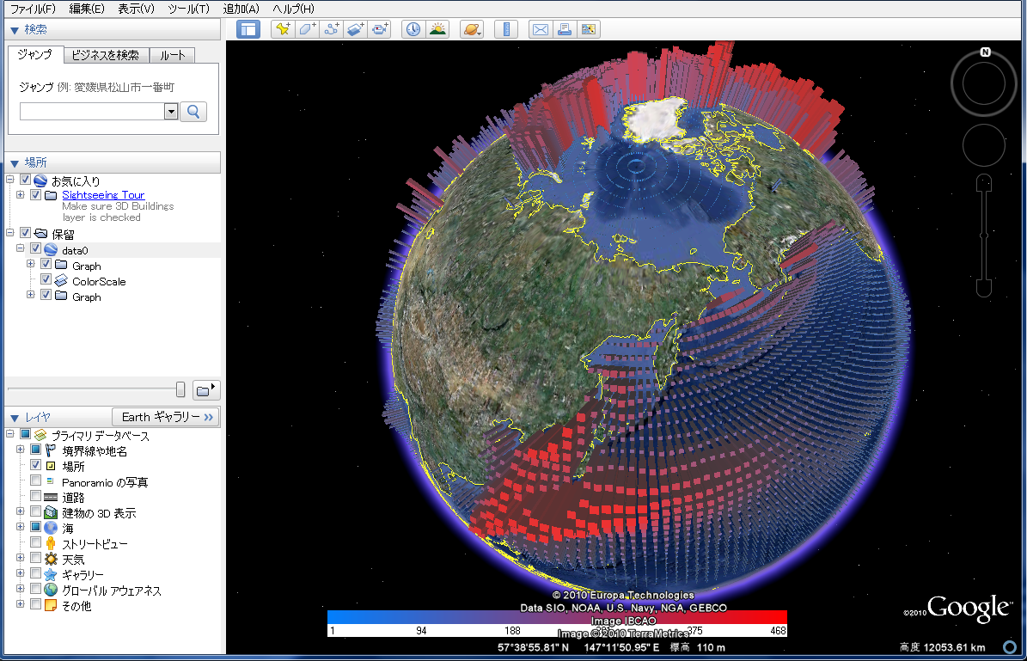
Task: Toggle the 場所 layer checkbox
Action: [36, 465]
